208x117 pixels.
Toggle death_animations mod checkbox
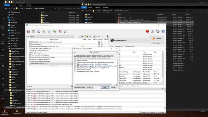coord(30,44)
